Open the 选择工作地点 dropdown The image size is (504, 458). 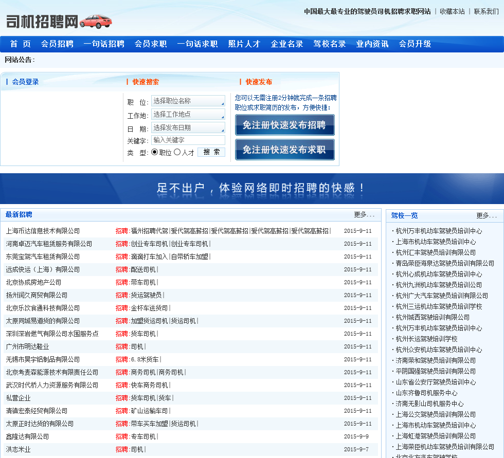[188, 114]
